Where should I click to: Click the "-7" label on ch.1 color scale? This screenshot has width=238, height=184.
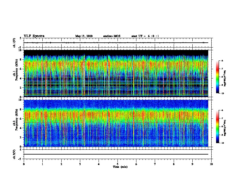[222, 69]
